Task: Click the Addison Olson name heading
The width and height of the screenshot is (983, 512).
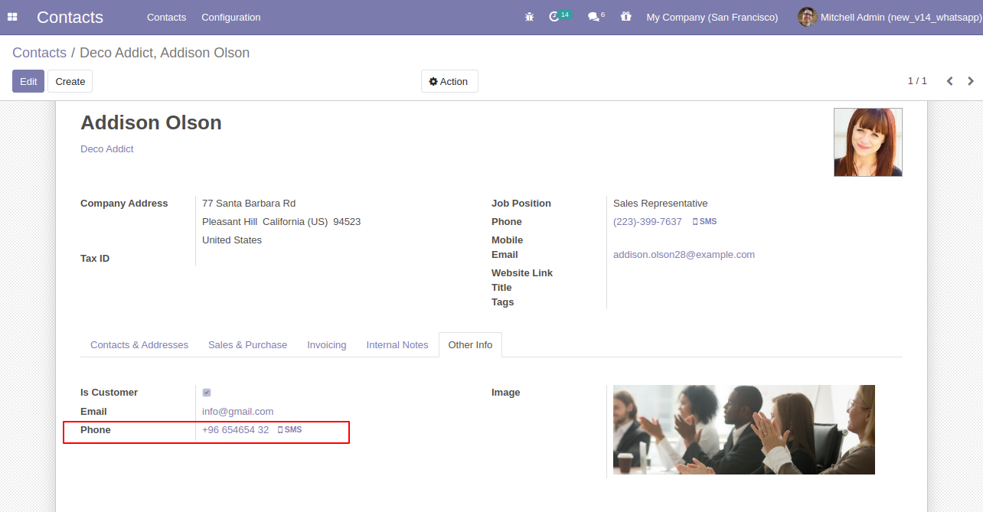Action: coord(151,122)
